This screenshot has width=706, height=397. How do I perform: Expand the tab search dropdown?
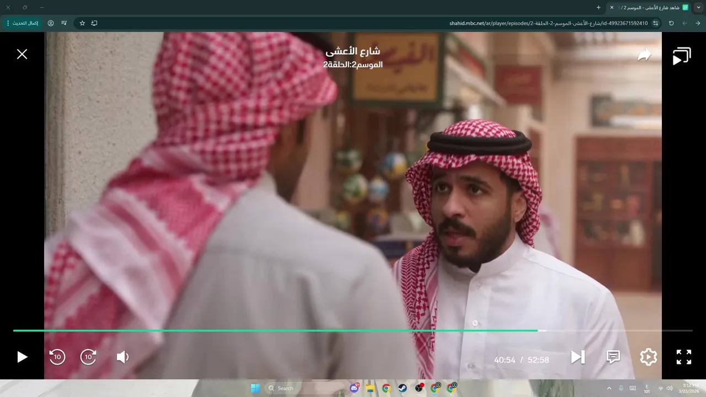[699, 7]
